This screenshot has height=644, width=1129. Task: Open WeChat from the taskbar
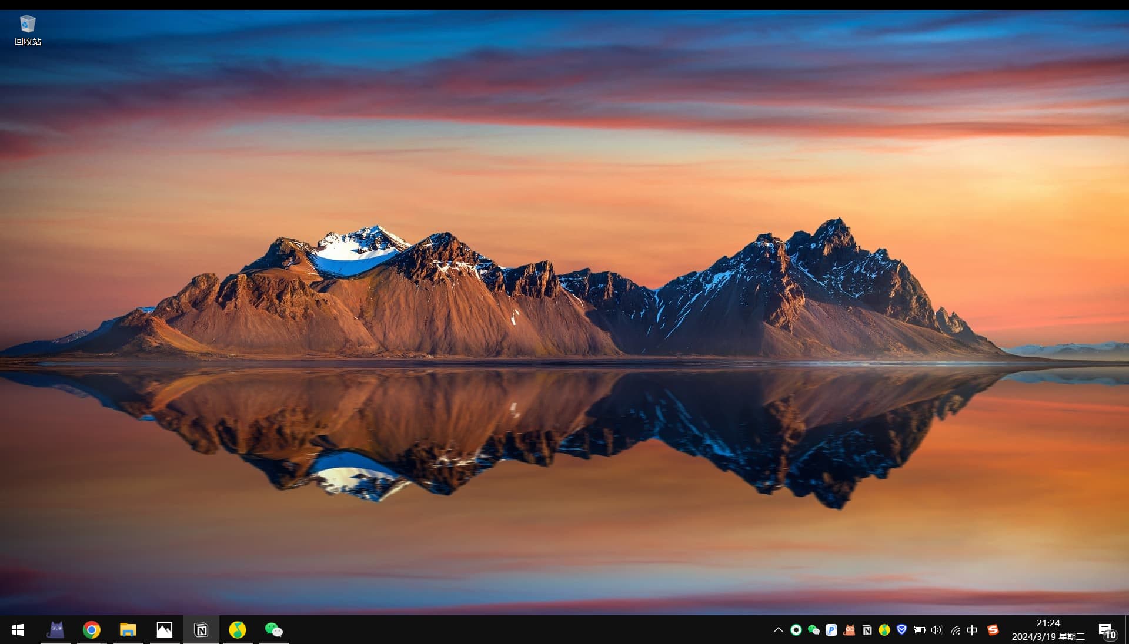coord(274,630)
